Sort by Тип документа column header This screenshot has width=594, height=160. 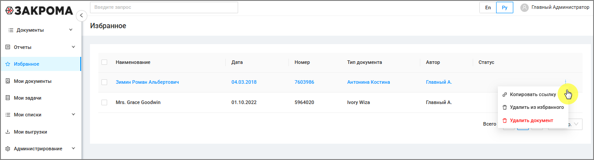pyautogui.click(x=364, y=62)
